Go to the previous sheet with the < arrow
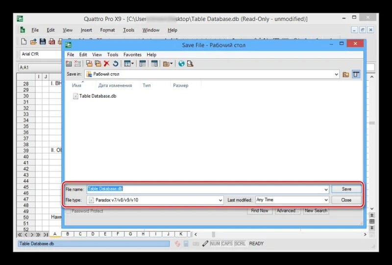The width and height of the screenshot is (392, 265). coord(26,235)
